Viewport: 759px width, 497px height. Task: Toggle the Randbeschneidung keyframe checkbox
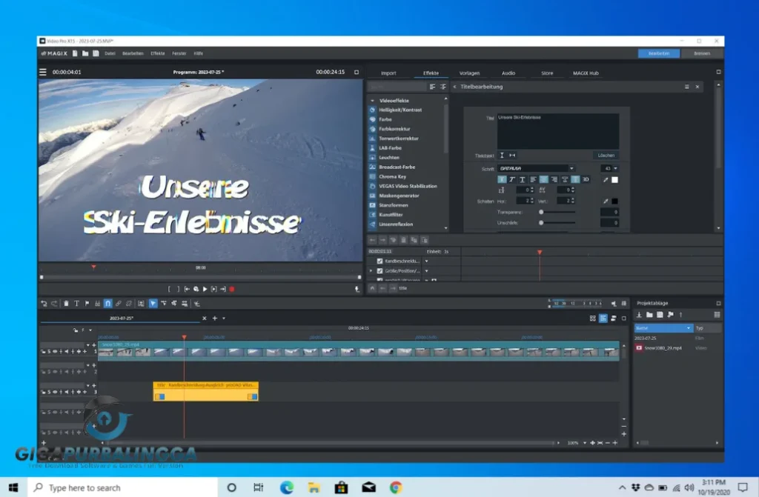pyautogui.click(x=379, y=261)
